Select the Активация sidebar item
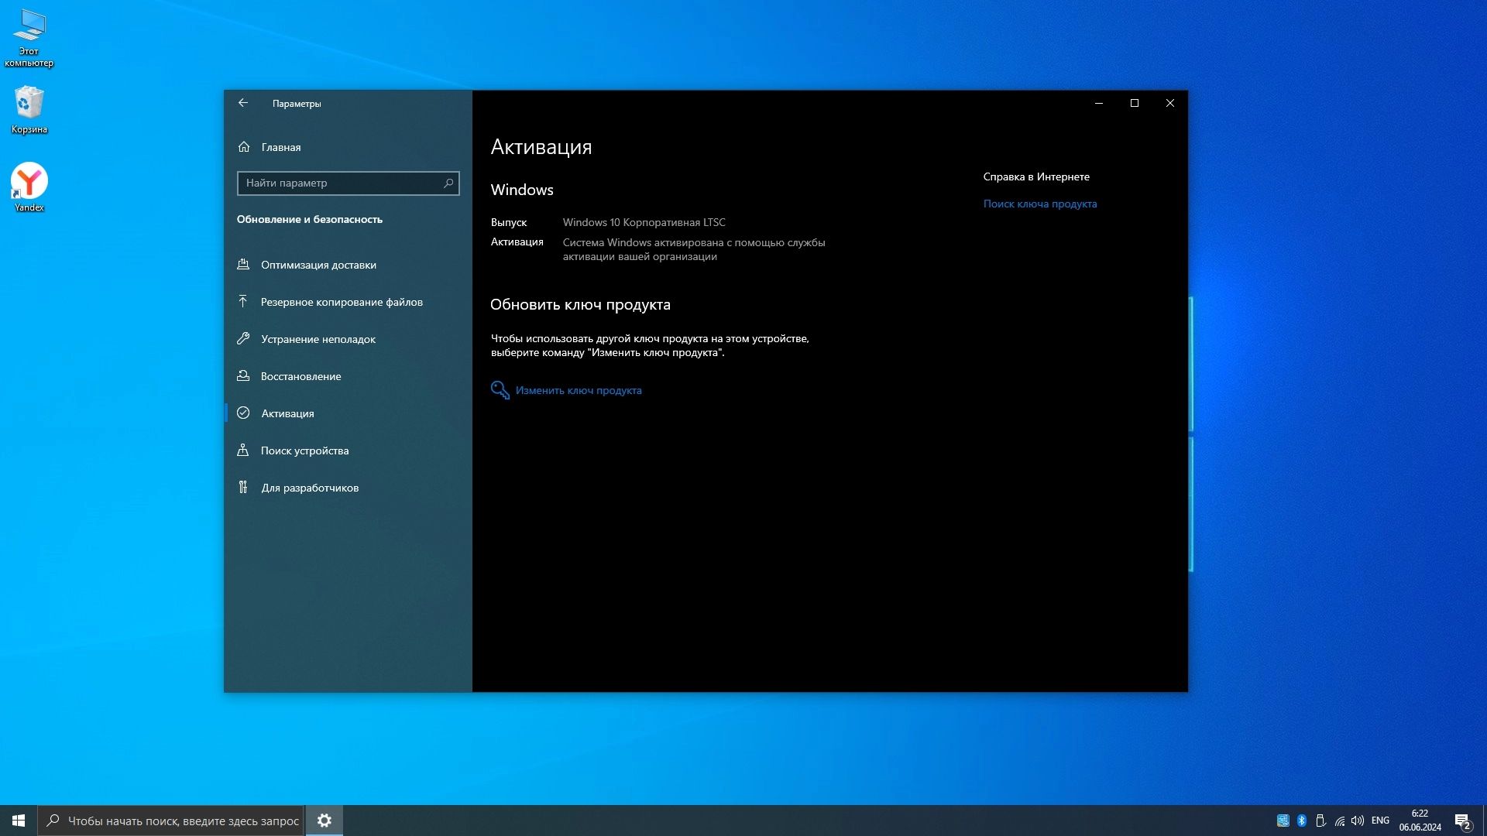1487x836 pixels. tap(287, 413)
